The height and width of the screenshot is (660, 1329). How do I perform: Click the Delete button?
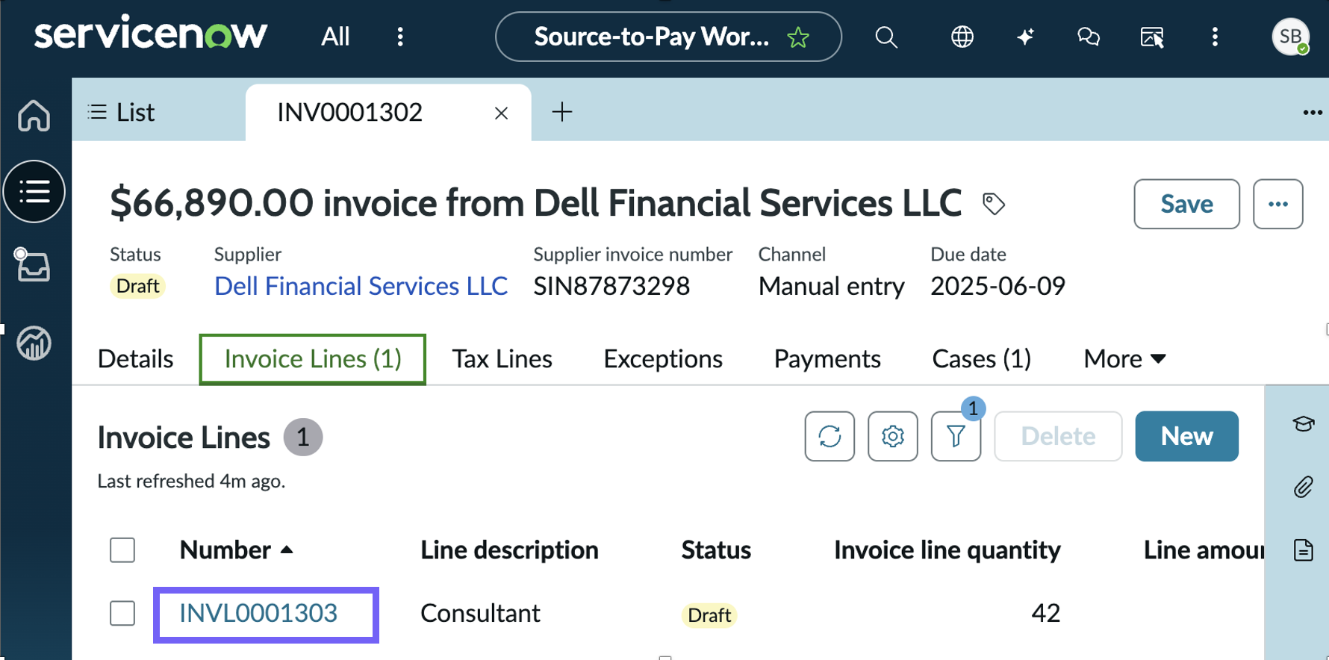point(1058,436)
